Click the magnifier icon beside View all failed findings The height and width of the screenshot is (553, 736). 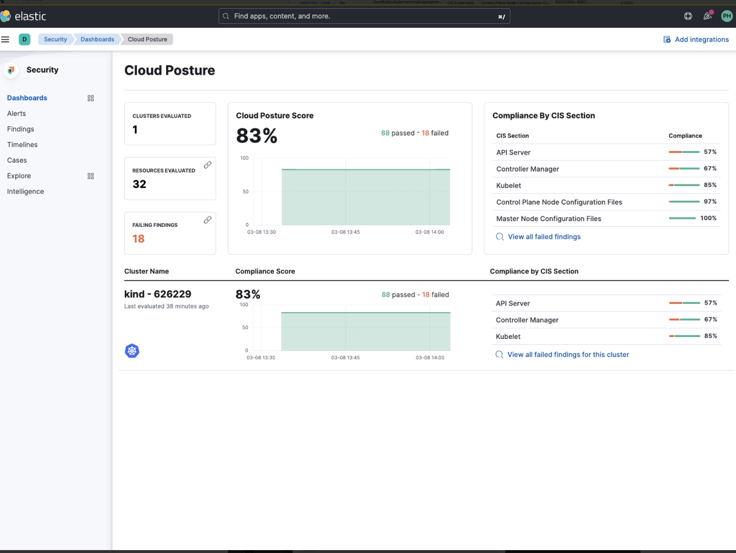tap(499, 237)
